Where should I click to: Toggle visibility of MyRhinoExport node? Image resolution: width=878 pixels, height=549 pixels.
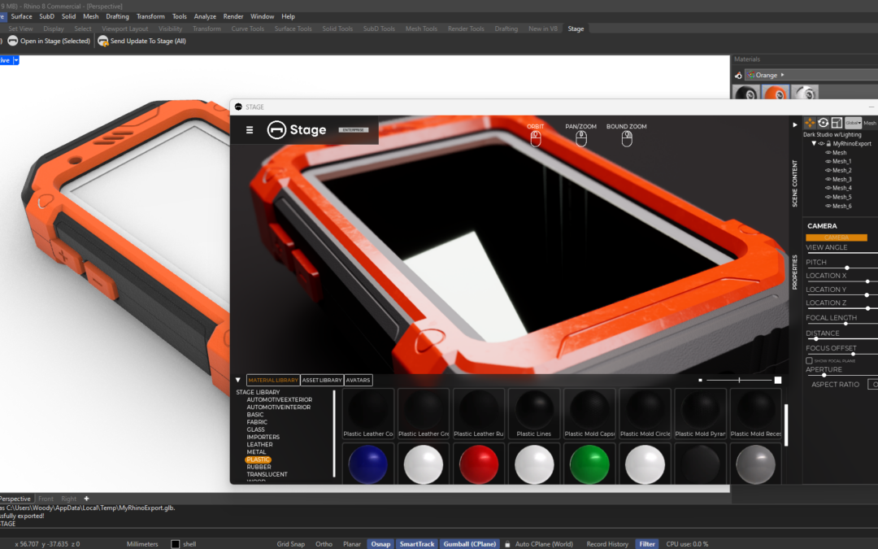point(822,143)
